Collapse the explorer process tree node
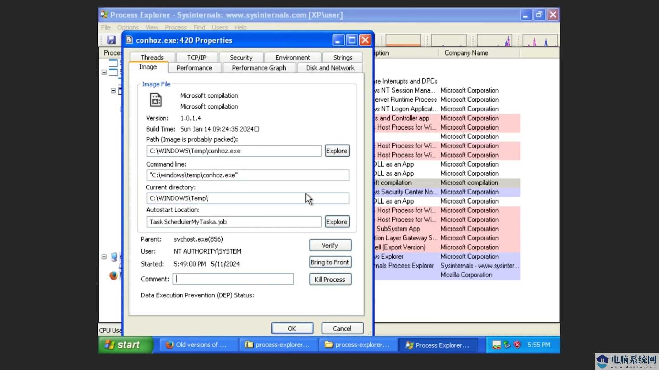Screen dimensions: 659x370 point(104,257)
